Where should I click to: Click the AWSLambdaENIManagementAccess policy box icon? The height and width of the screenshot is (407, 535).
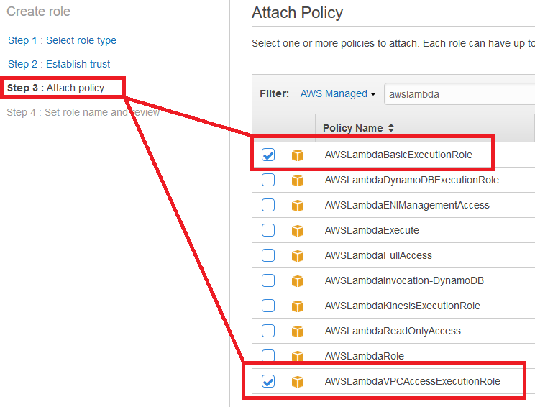click(x=298, y=206)
